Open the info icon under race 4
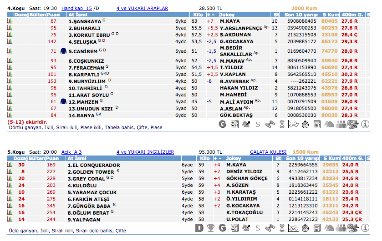The height and width of the screenshot is (241, 382). click(365, 123)
